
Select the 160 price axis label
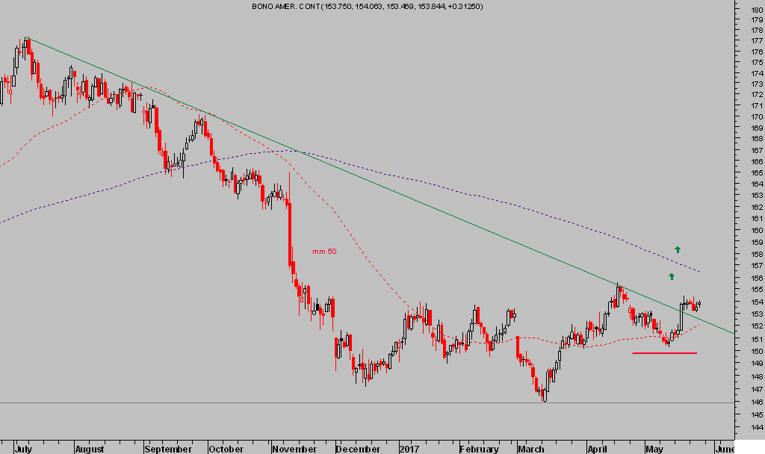[x=755, y=231]
